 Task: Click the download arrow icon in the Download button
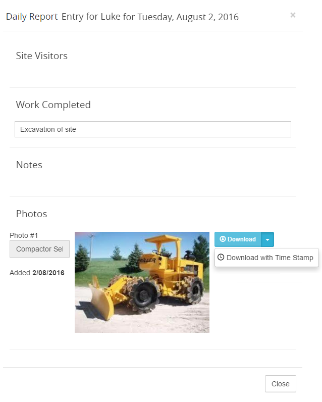[x=223, y=239]
